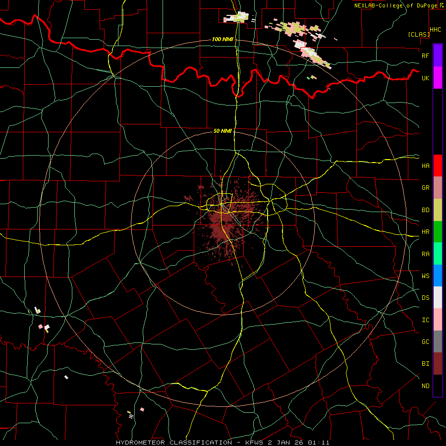Click the Hydrometeor Classification KFWS timestamp caption
This screenshot has height=446, width=446.
point(223,443)
